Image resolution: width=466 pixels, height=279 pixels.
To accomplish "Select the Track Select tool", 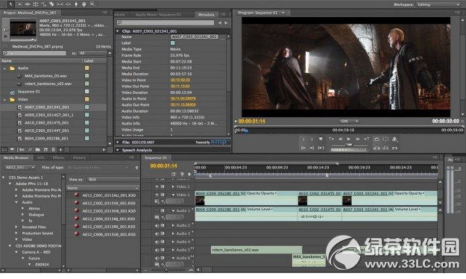I will (x=19, y=4).
